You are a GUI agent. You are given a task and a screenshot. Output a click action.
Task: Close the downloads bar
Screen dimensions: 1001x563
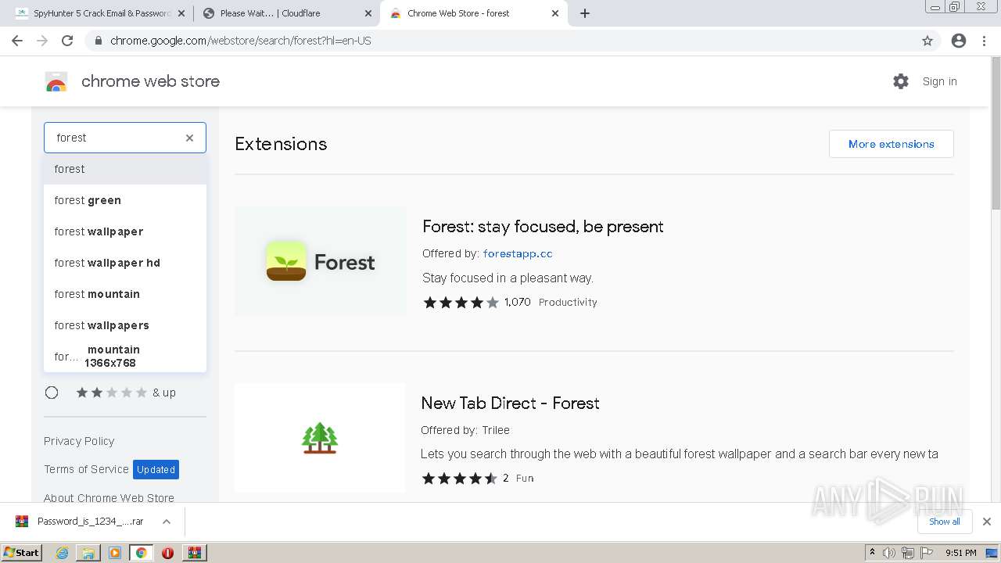(x=987, y=522)
